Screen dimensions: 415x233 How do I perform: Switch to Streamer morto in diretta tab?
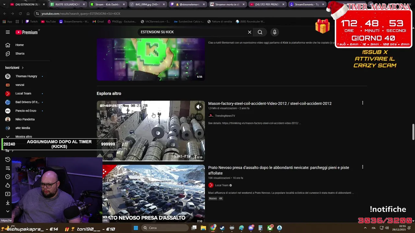227,5
